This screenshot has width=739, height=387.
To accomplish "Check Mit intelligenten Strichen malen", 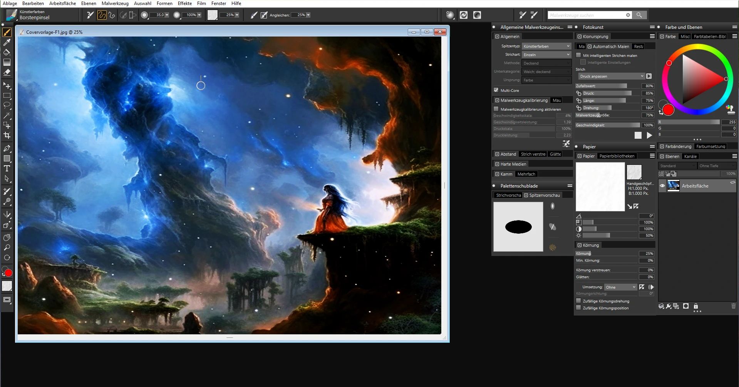I will point(578,55).
